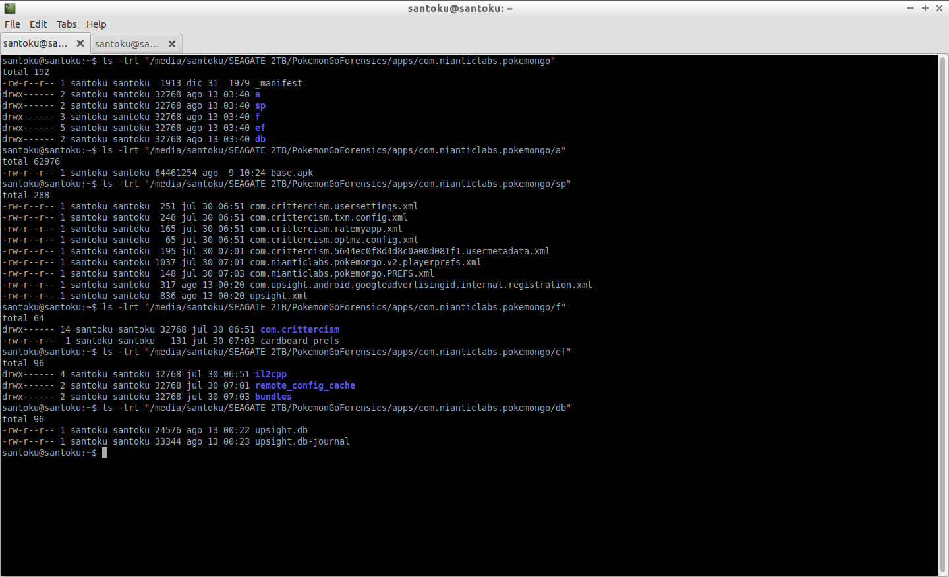Screen dimensions: 949x577
Task: Click the il2cpp directory name
Action: click(271, 374)
